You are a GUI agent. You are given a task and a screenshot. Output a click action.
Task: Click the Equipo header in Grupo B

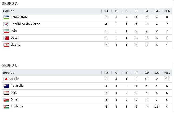9,73
